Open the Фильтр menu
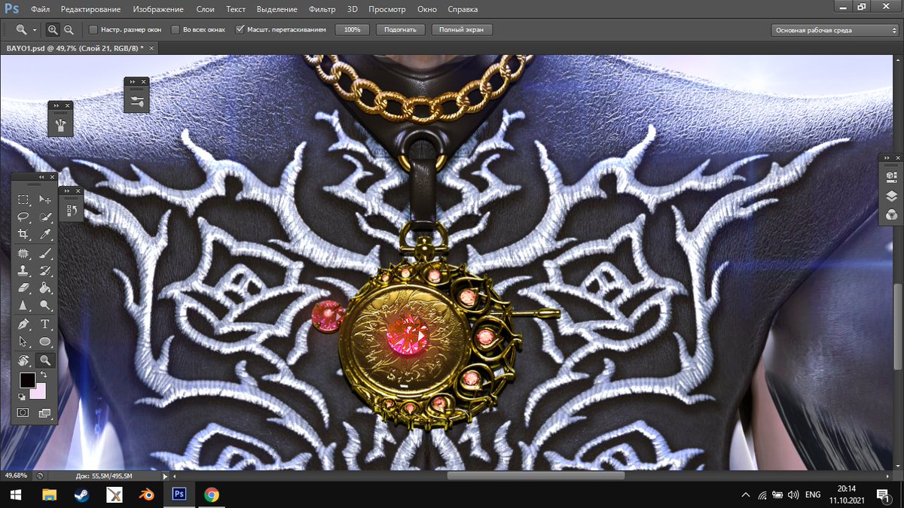The width and height of the screenshot is (904, 508). point(322,10)
